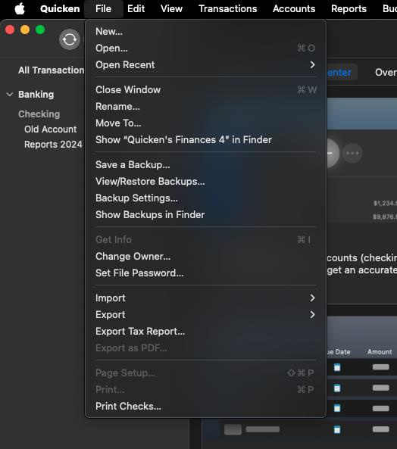Choose Open… from the File menu
The image size is (397, 449).
[205, 48]
